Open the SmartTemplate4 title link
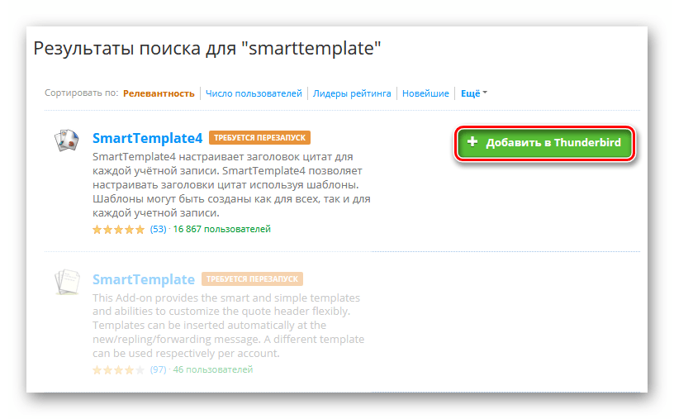 [148, 138]
